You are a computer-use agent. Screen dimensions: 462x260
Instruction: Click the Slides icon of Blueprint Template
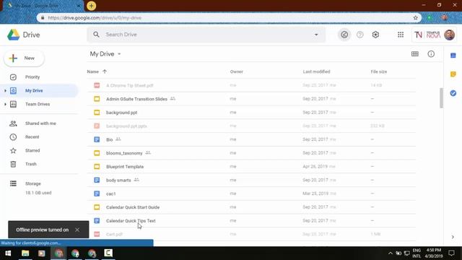coord(97,167)
